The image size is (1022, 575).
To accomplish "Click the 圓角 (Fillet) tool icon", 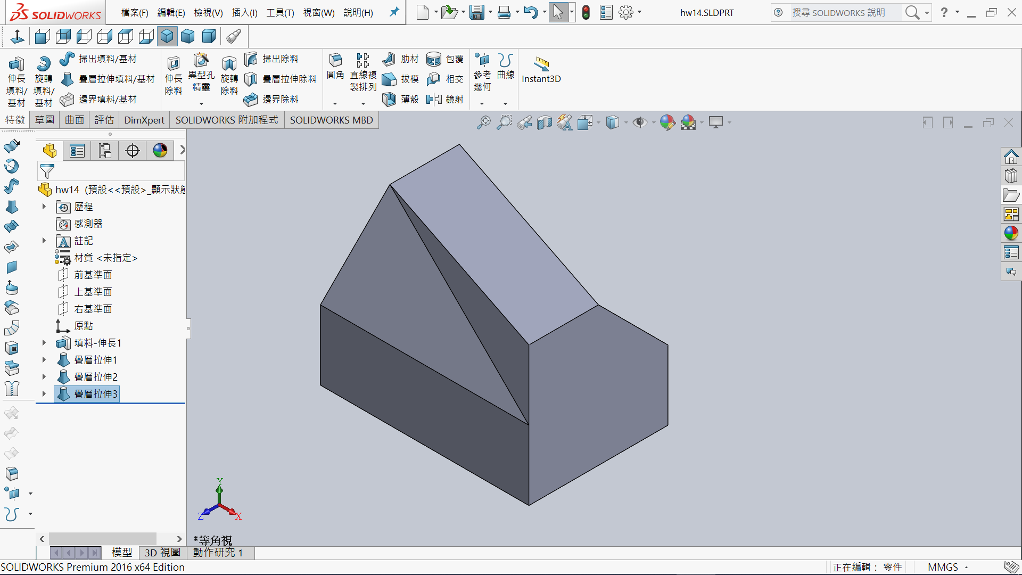I will [335, 61].
